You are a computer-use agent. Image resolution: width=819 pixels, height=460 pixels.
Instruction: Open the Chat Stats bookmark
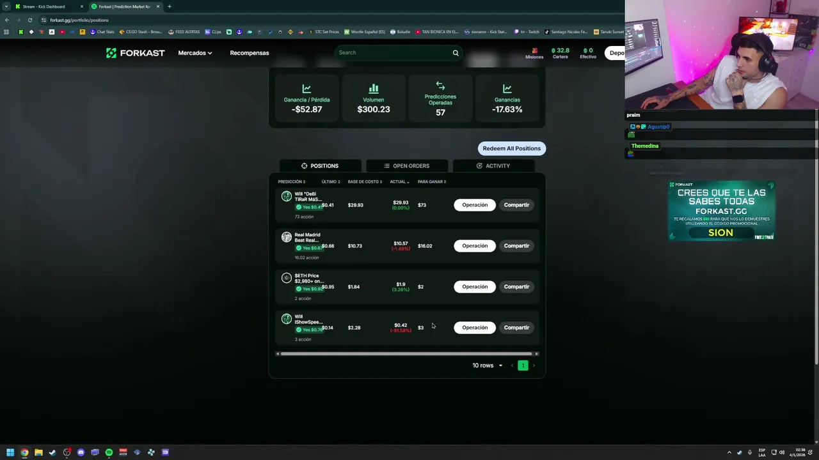(x=102, y=32)
